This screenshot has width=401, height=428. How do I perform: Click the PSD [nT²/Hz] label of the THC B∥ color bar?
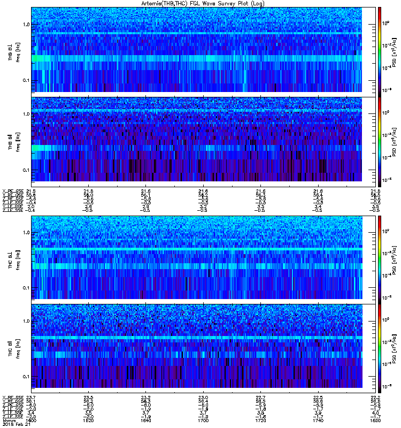click(x=394, y=349)
